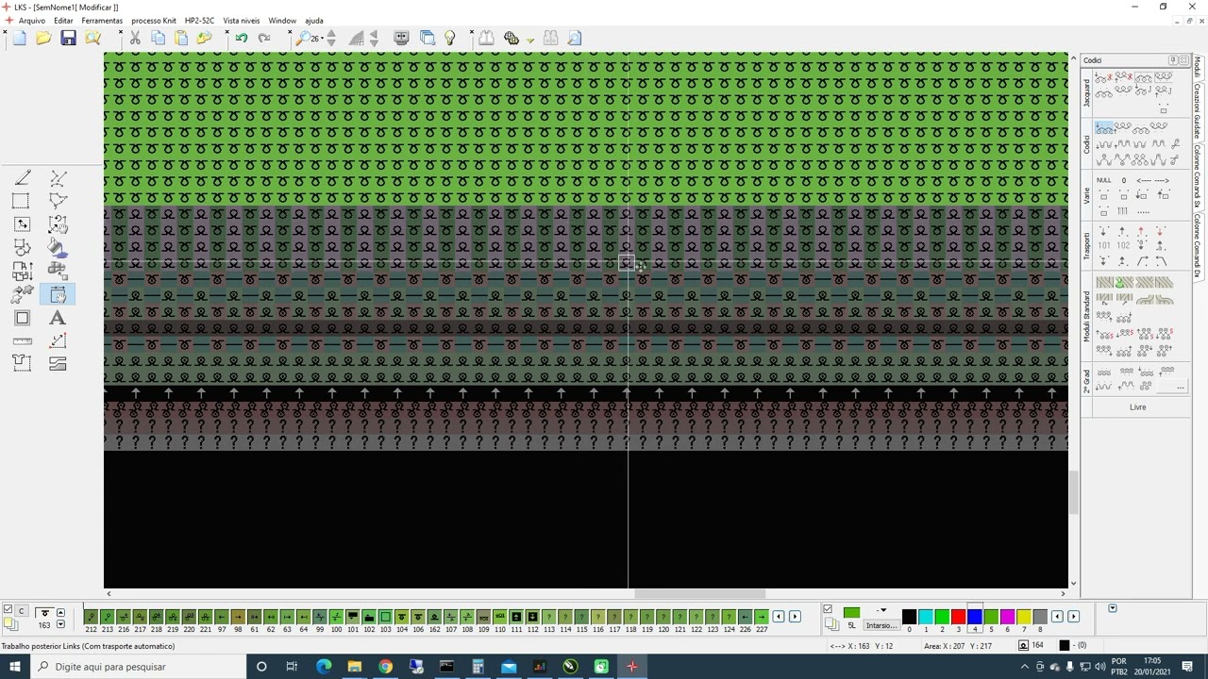This screenshot has height=679, width=1208.
Task: Pick the yellow color swatch 7
Action: click(1024, 617)
